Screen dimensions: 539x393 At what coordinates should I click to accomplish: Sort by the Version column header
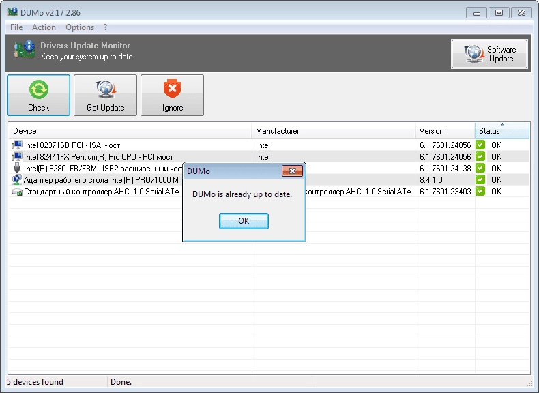click(445, 130)
